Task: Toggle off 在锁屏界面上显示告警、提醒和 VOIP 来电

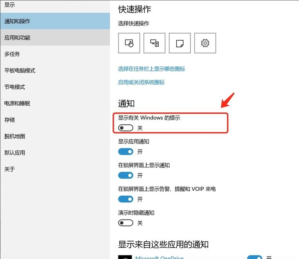Action: 126,200
